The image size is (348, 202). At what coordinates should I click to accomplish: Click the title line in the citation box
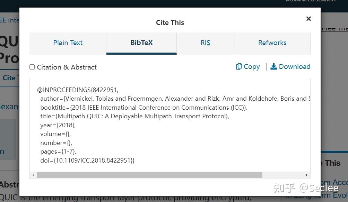click(x=135, y=116)
